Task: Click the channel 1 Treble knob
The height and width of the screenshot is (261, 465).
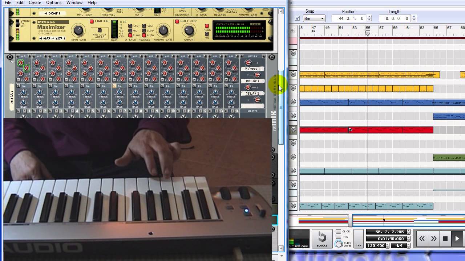Action: click(x=23, y=92)
